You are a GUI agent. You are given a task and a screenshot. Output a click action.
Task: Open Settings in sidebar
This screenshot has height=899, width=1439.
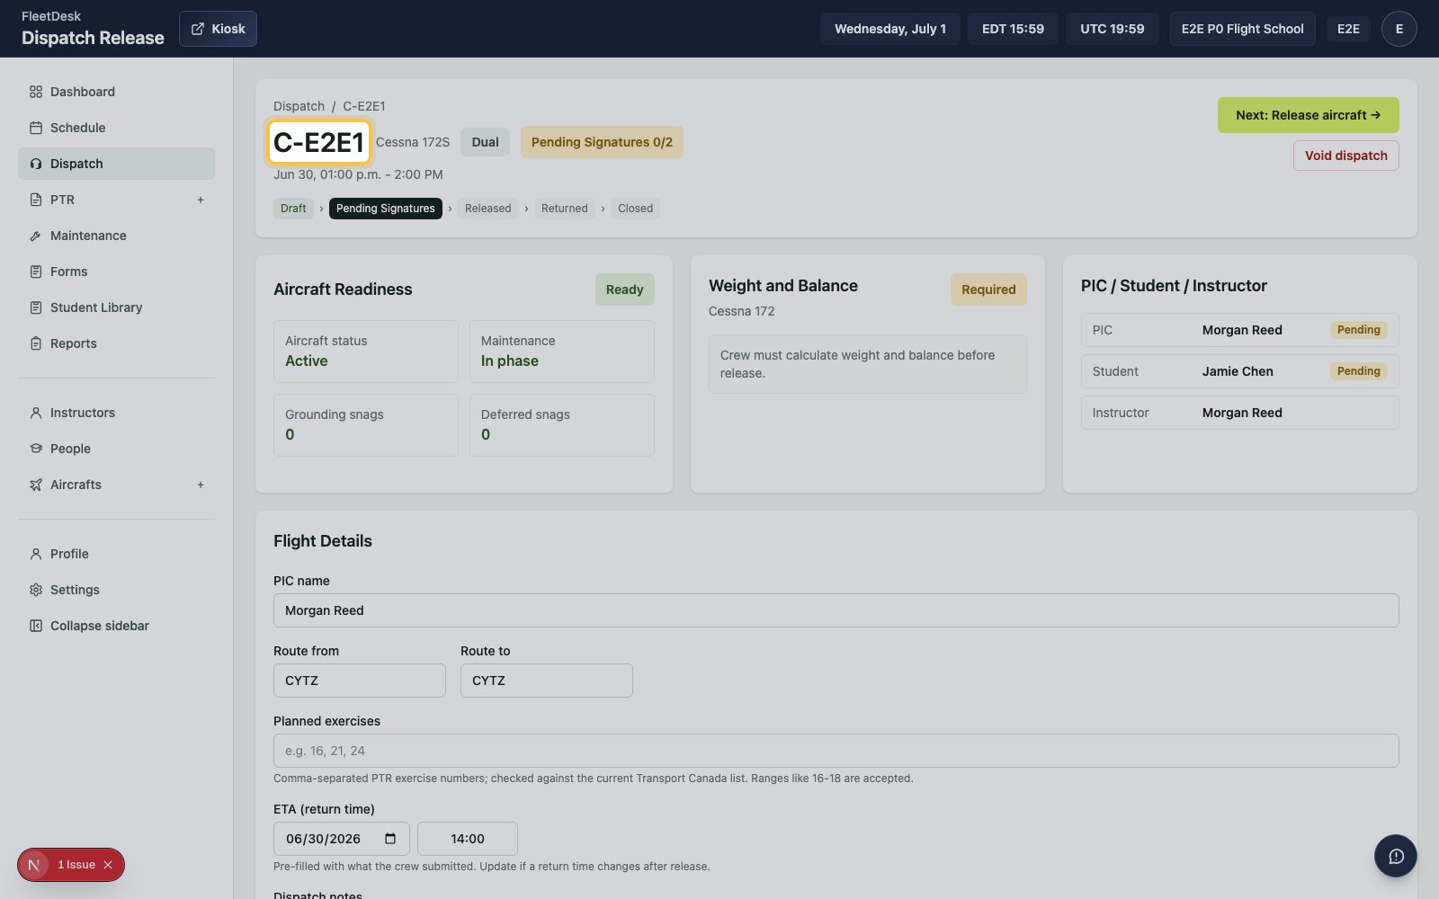[116, 590]
